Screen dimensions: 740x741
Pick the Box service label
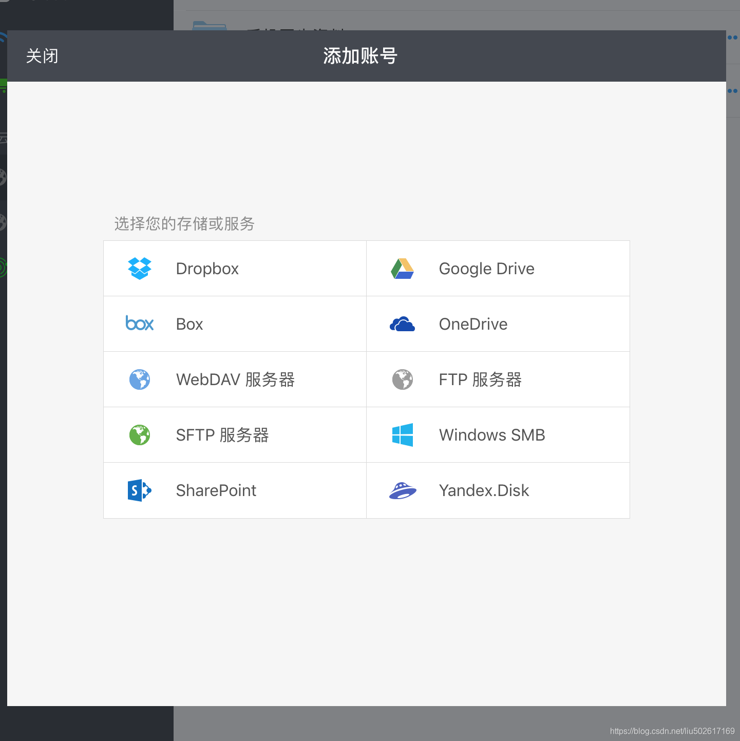(189, 324)
